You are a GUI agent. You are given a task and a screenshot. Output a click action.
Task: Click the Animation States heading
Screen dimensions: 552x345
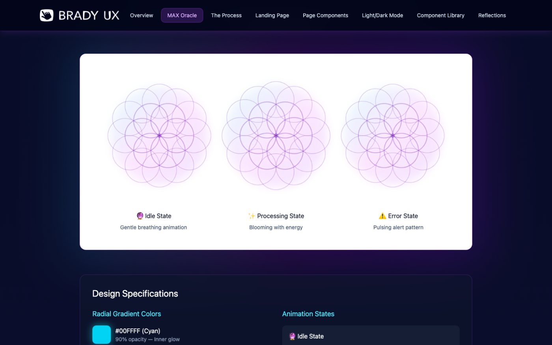pyautogui.click(x=308, y=314)
